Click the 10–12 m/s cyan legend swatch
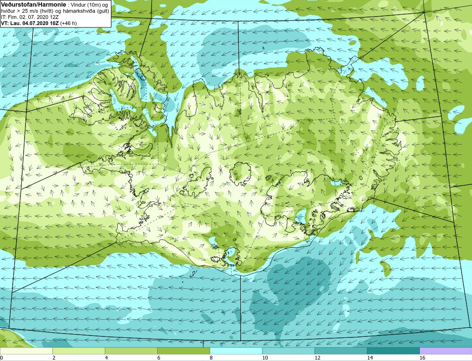This screenshot has height=361, width=472. (288, 351)
